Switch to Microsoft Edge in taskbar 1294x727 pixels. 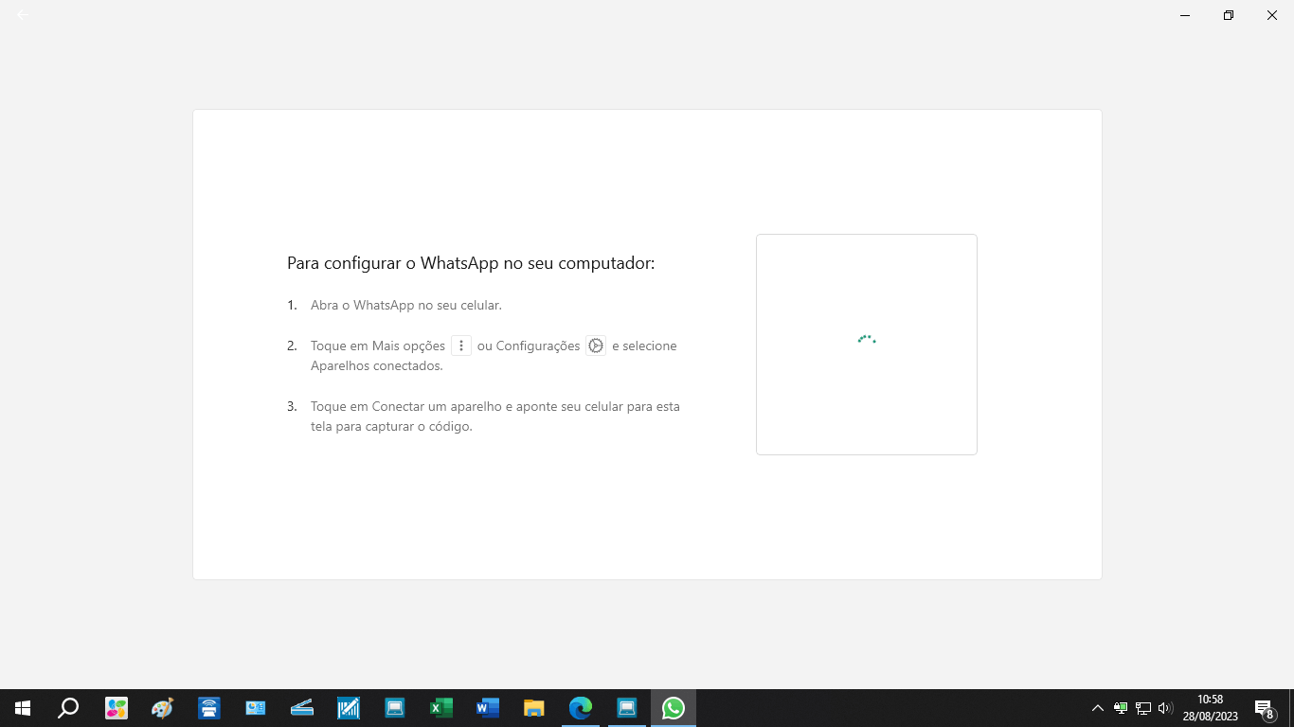tap(581, 708)
